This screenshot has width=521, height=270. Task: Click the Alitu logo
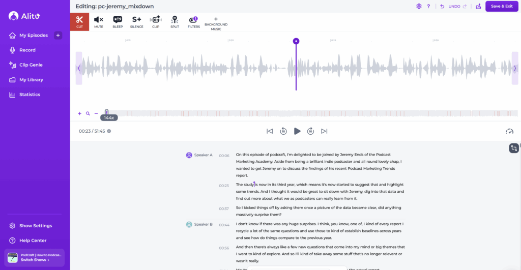click(24, 16)
